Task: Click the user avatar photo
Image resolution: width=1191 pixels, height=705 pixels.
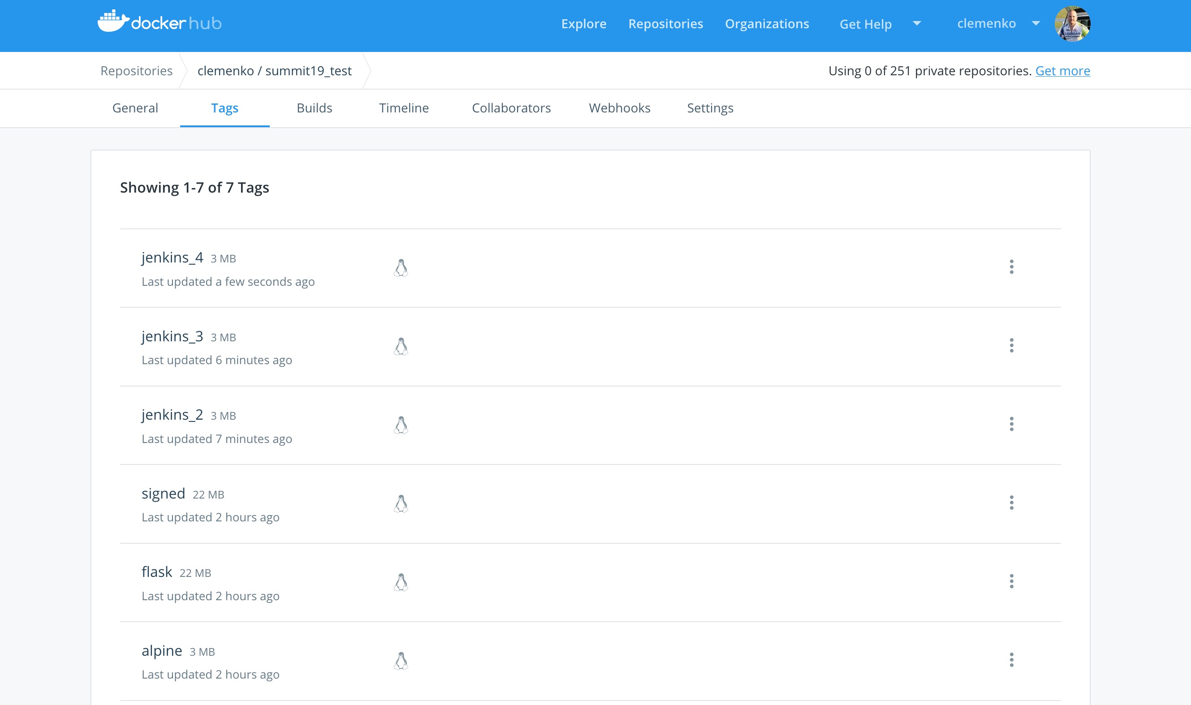Action: pos(1072,24)
